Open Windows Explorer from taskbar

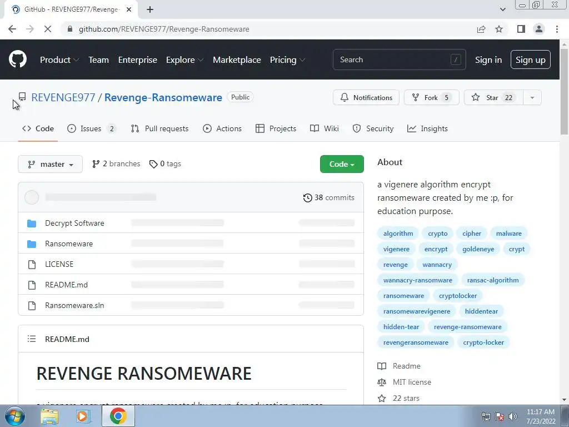tap(49, 416)
